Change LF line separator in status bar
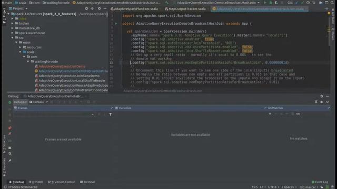 click(262, 187)
